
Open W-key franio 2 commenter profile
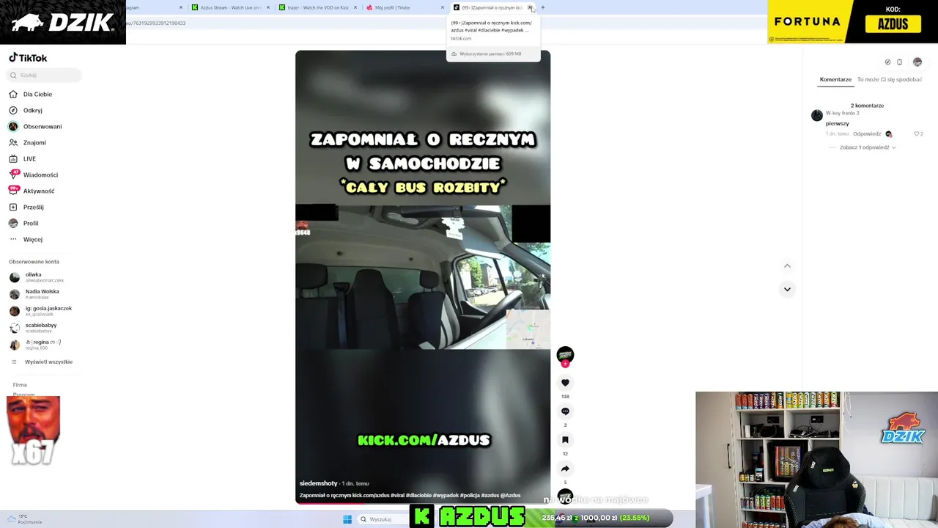842,113
